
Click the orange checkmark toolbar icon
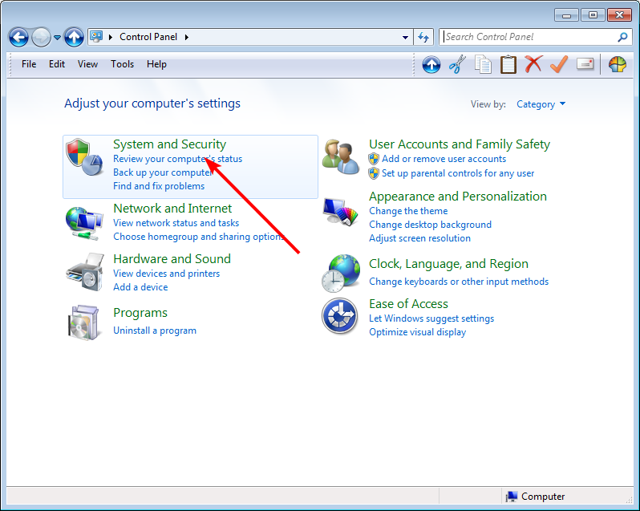pos(559,64)
